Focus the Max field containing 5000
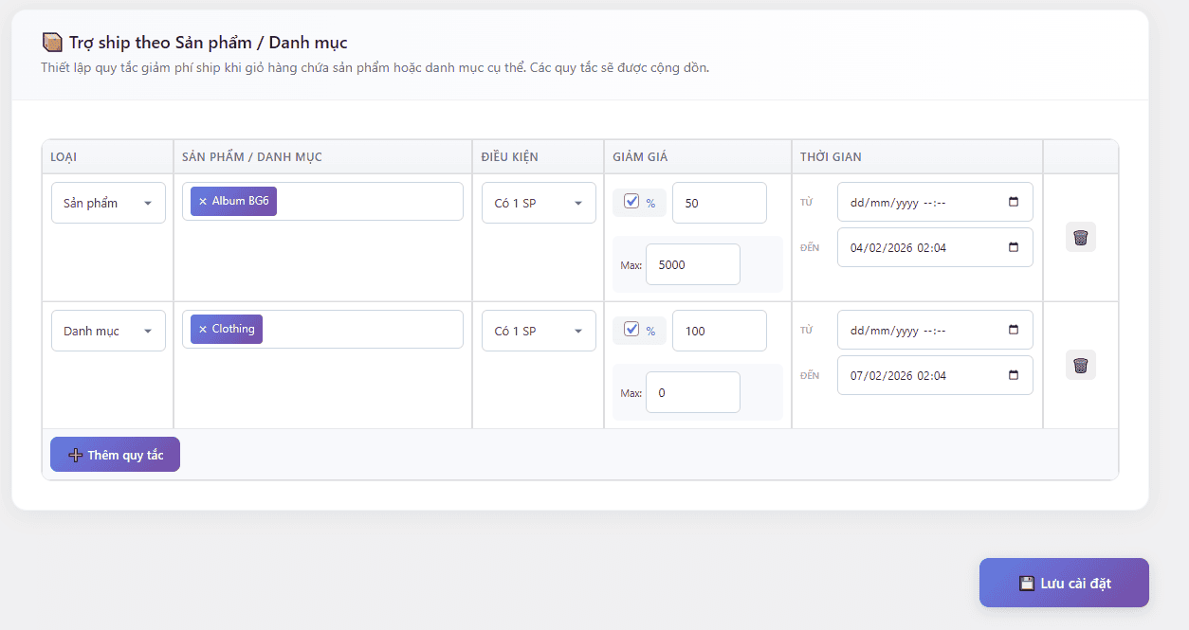 tap(692, 264)
